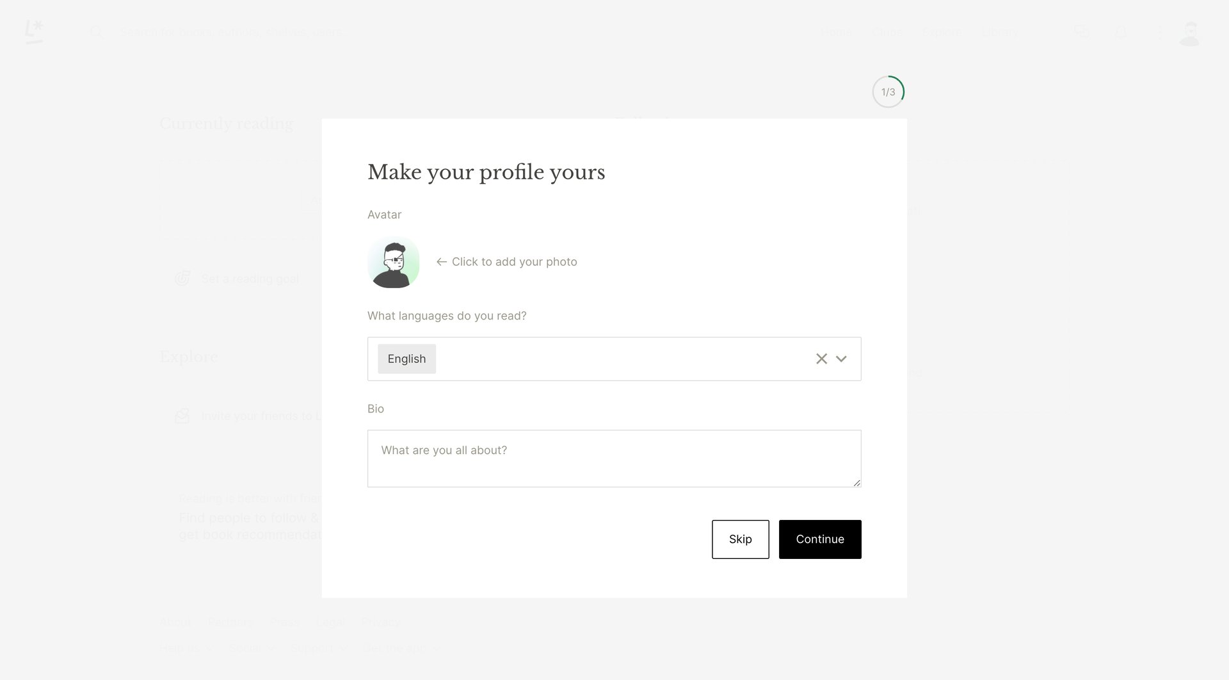Click the 1/3 progress ring
The image size is (1229, 680).
click(x=888, y=91)
